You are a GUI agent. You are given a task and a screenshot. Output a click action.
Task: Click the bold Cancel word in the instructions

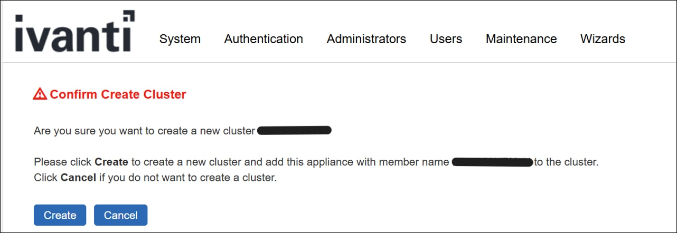(x=78, y=178)
